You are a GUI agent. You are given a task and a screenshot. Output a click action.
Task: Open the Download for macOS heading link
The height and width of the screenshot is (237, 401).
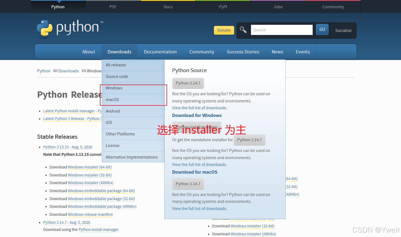pos(195,172)
